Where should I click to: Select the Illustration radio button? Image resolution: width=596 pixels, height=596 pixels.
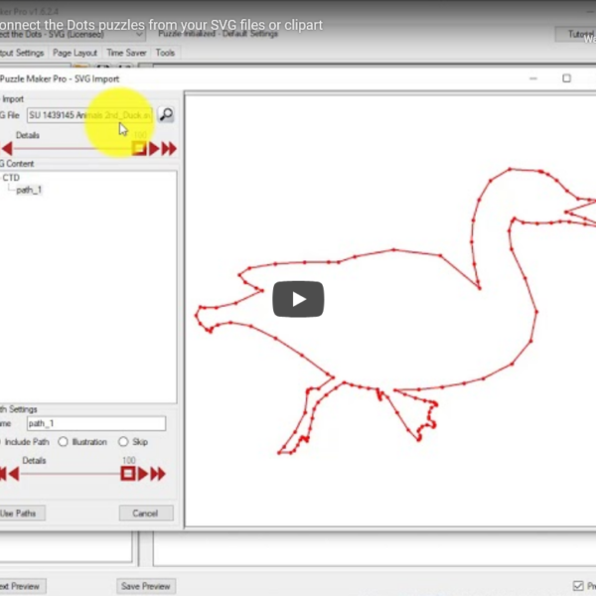tap(65, 441)
